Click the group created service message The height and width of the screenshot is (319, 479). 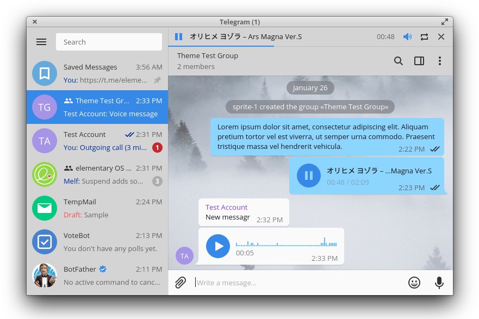pyautogui.click(x=310, y=107)
